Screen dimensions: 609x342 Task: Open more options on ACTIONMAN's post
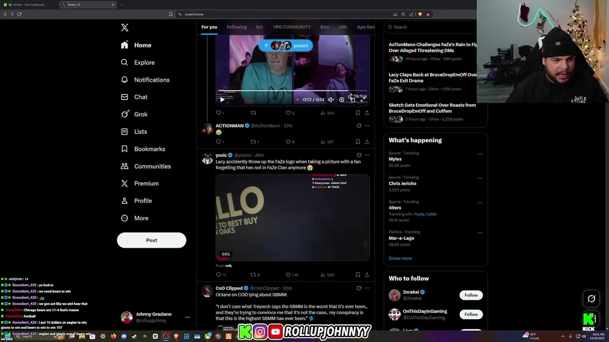click(x=367, y=126)
